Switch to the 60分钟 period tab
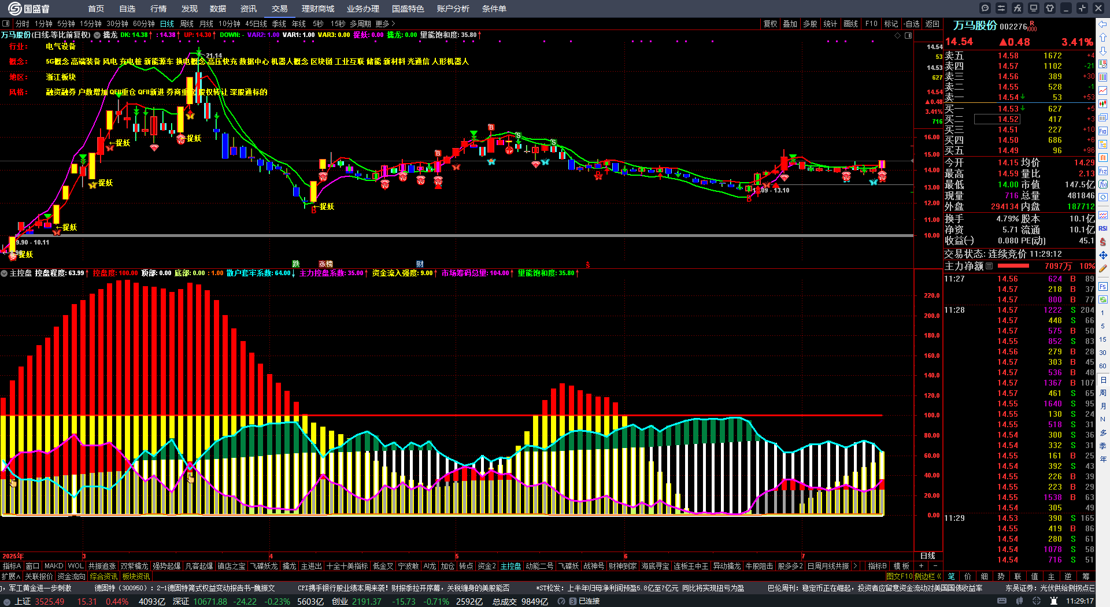1110x607 pixels. [x=144, y=24]
